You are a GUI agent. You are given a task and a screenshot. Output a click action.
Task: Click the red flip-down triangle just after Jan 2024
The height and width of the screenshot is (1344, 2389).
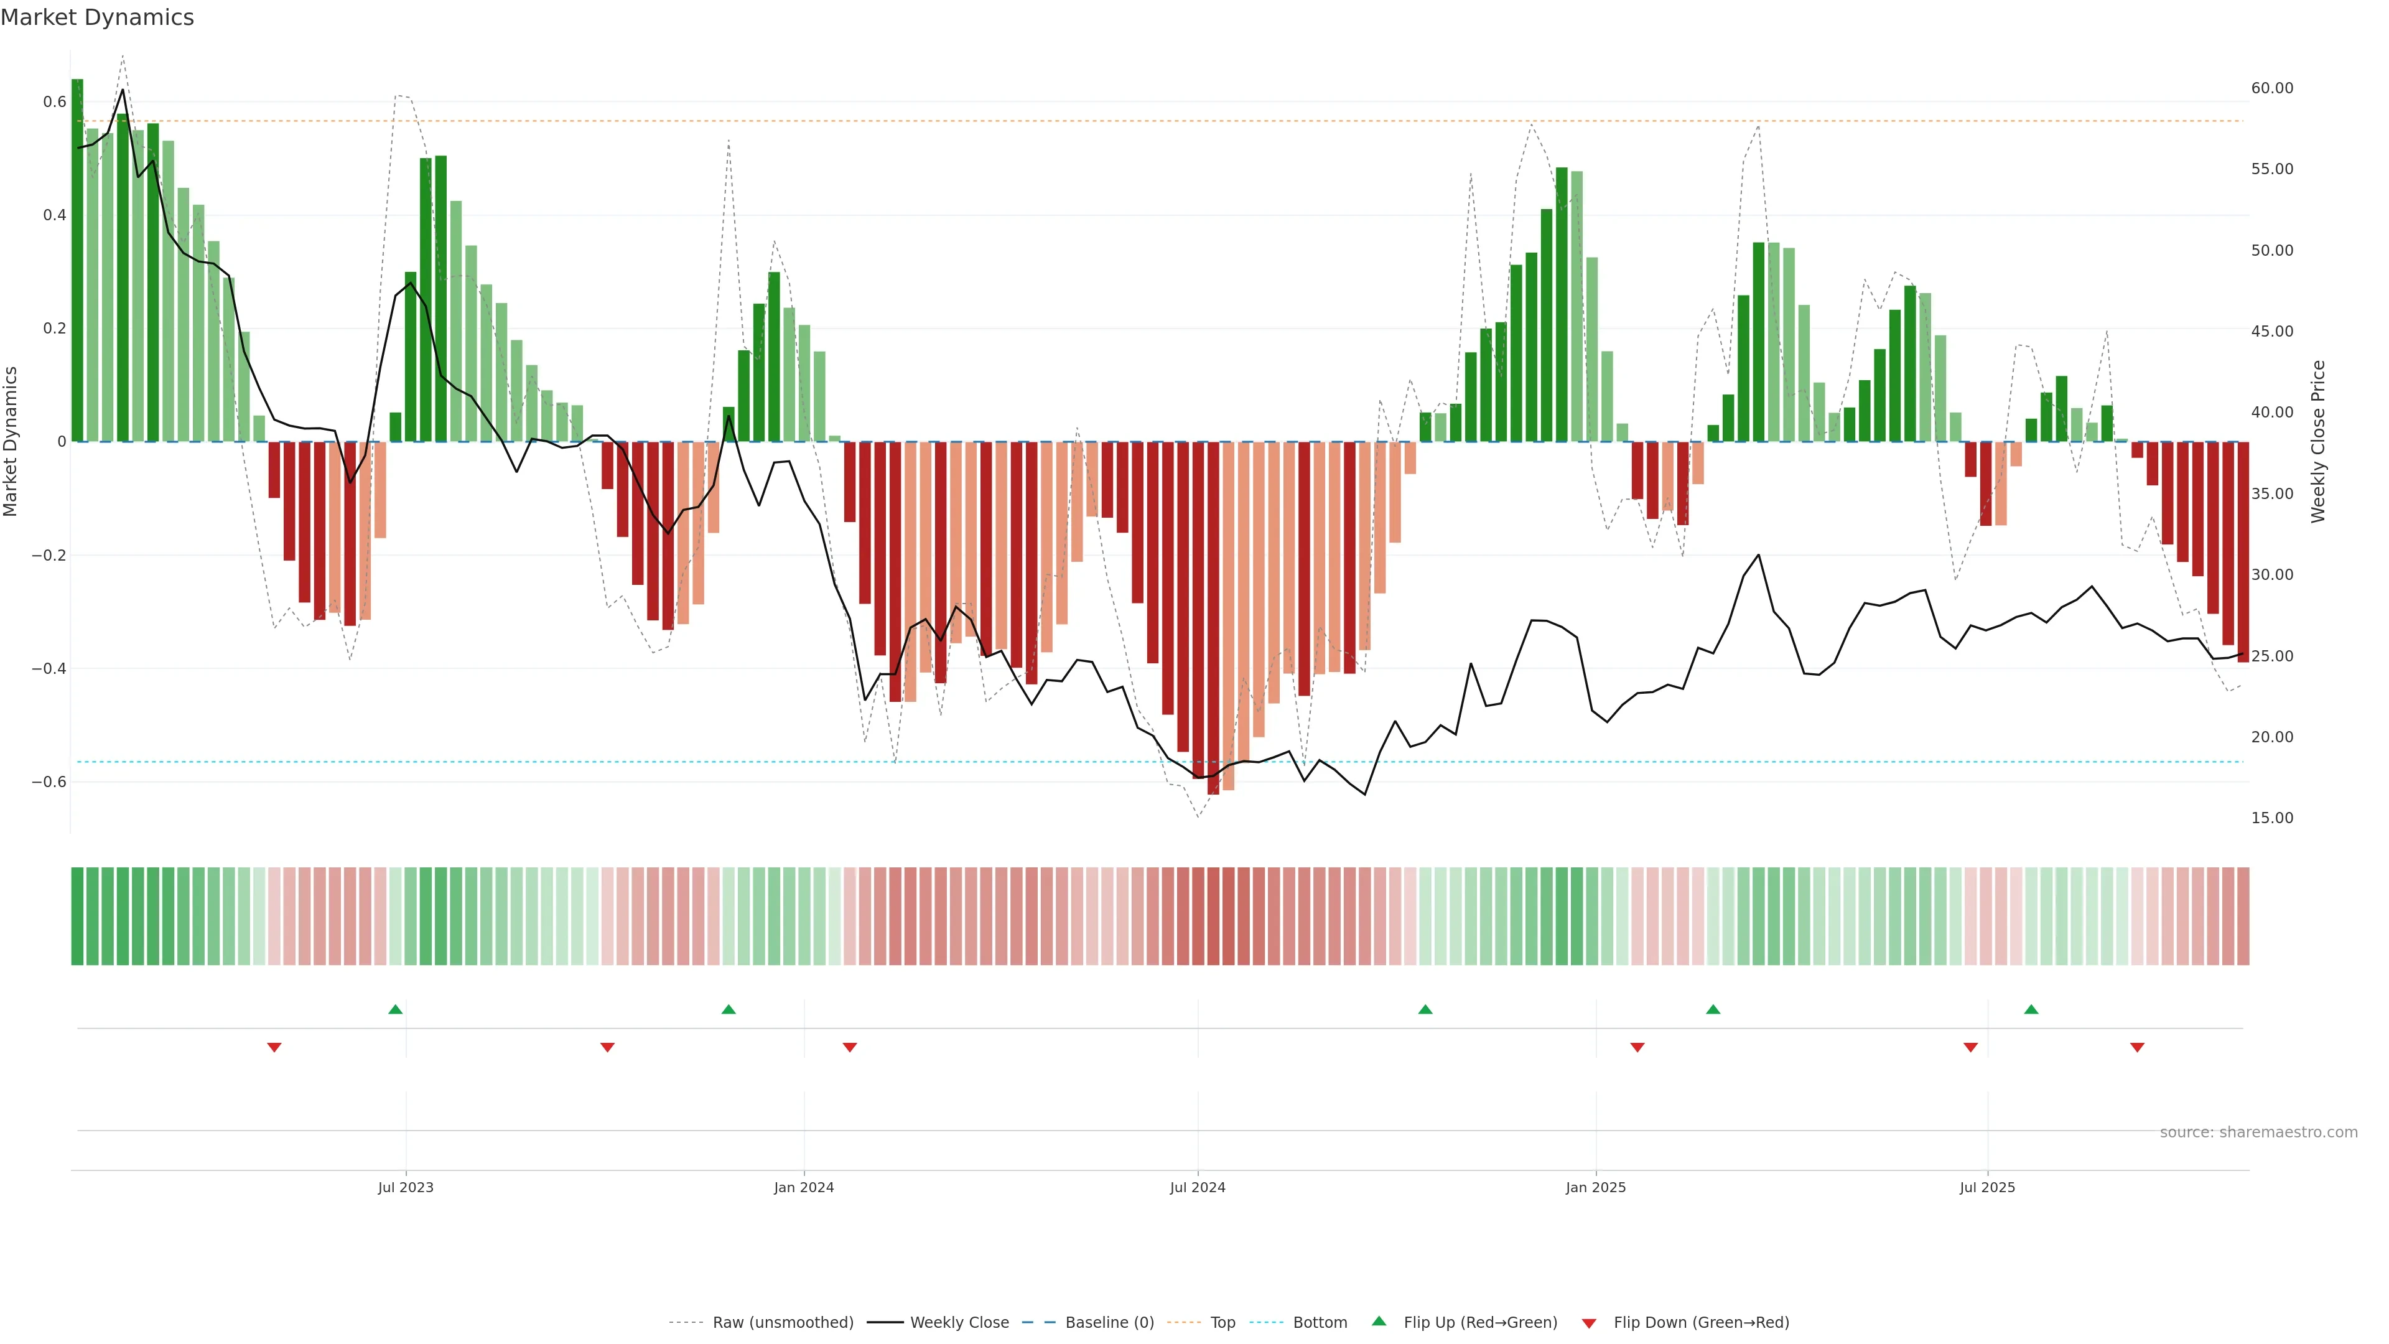(849, 1047)
